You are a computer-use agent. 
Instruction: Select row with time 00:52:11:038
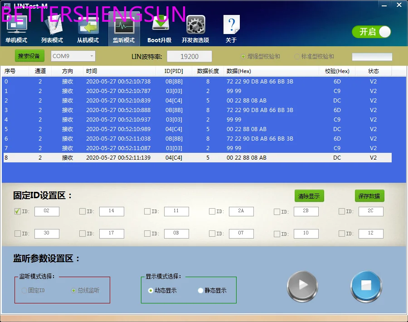pos(198,138)
